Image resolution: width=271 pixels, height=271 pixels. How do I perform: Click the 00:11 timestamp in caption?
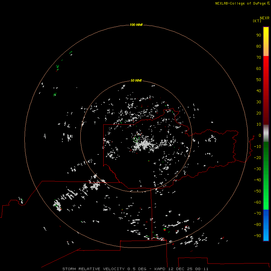(x=202, y=269)
